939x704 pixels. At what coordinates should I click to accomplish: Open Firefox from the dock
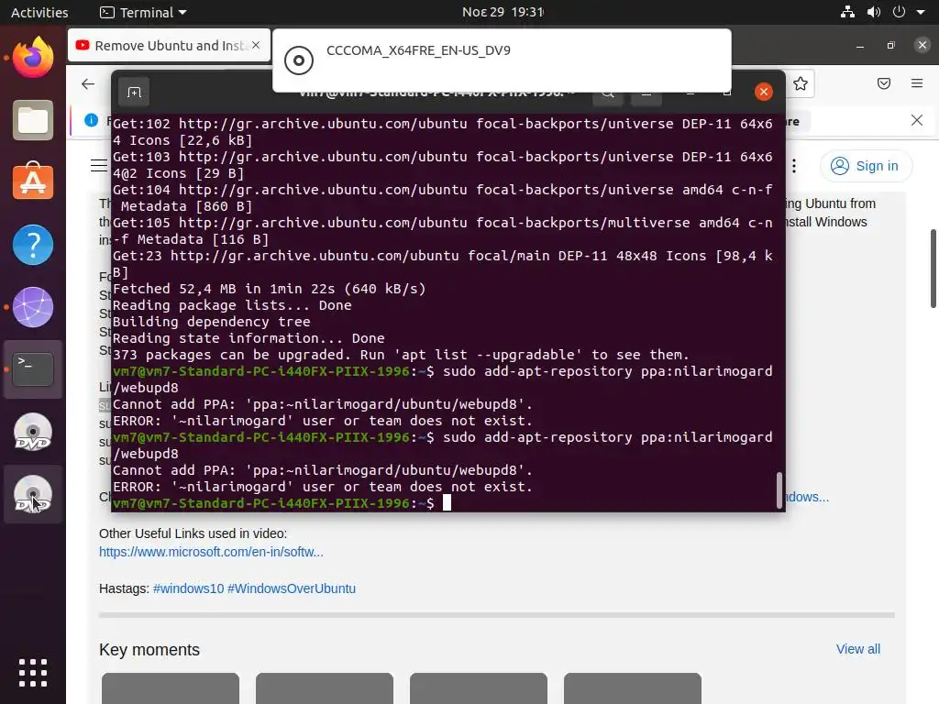[x=33, y=58]
